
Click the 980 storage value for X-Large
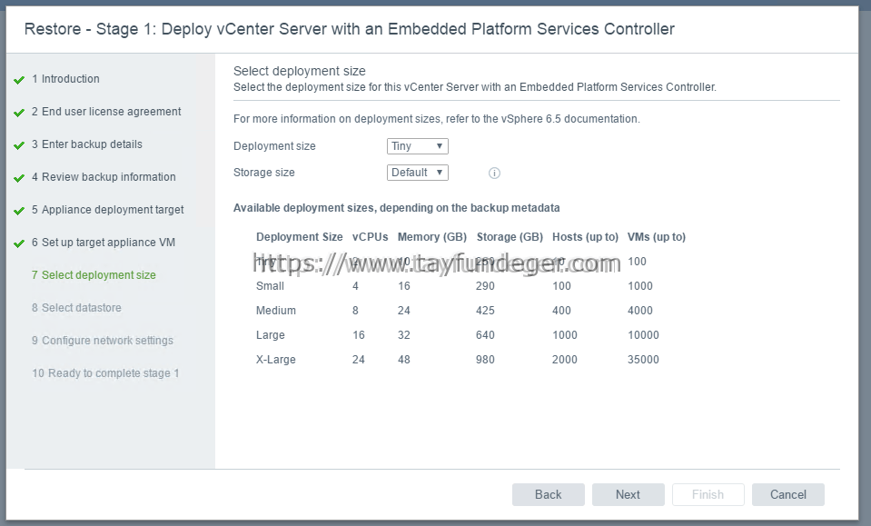tap(485, 360)
